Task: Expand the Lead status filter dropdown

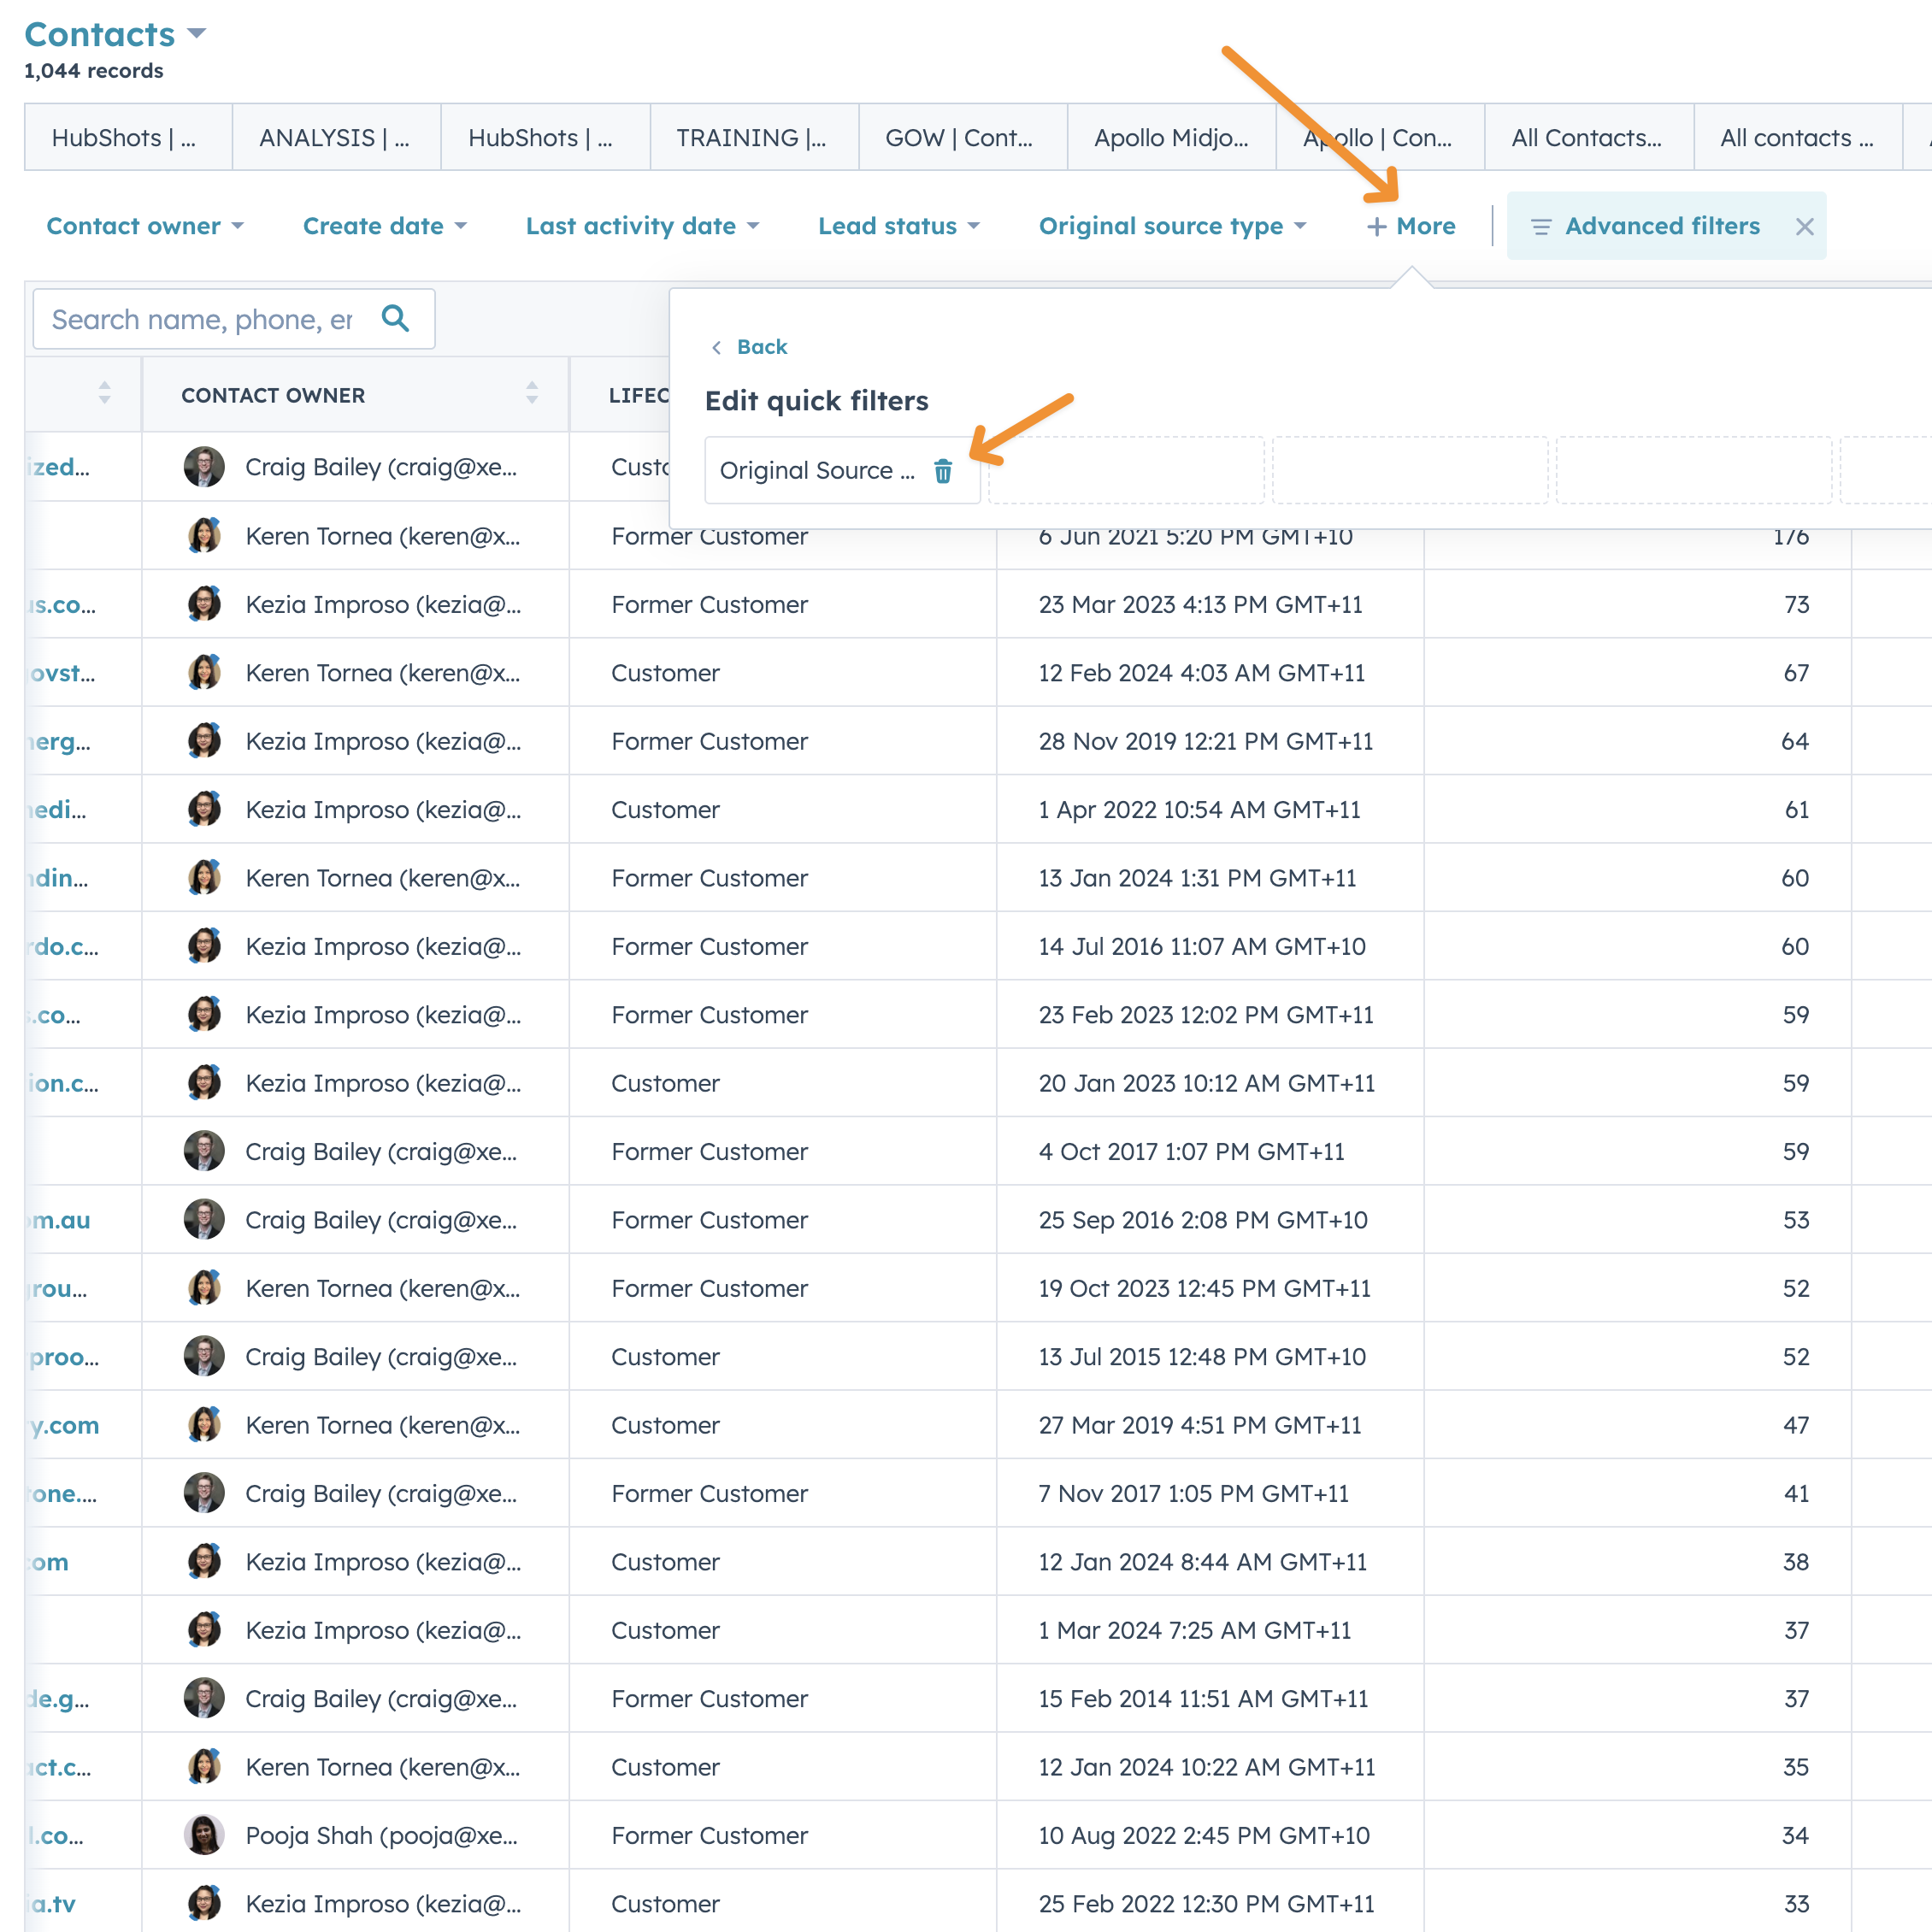Action: click(898, 226)
